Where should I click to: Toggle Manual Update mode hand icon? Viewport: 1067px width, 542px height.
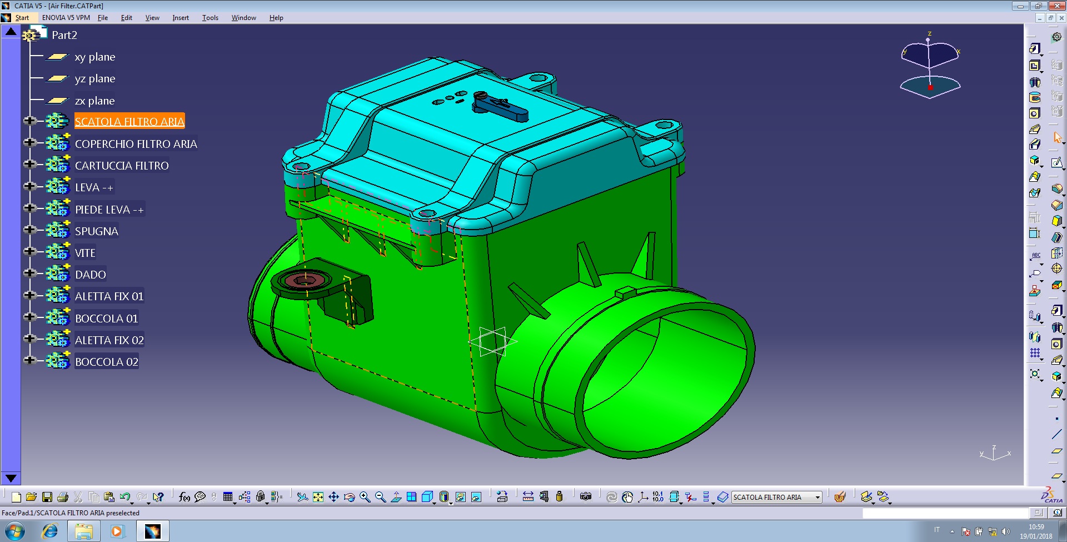tap(627, 497)
